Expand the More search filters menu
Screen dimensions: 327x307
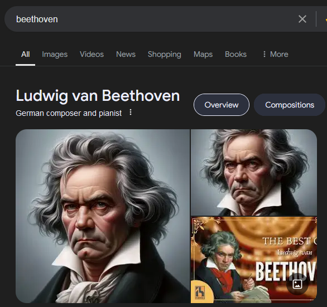275,54
